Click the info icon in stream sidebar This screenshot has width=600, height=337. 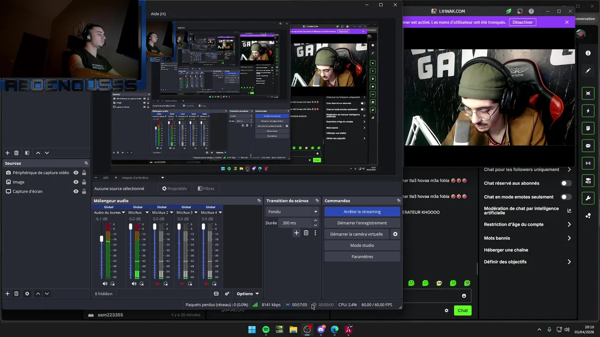point(588,53)
